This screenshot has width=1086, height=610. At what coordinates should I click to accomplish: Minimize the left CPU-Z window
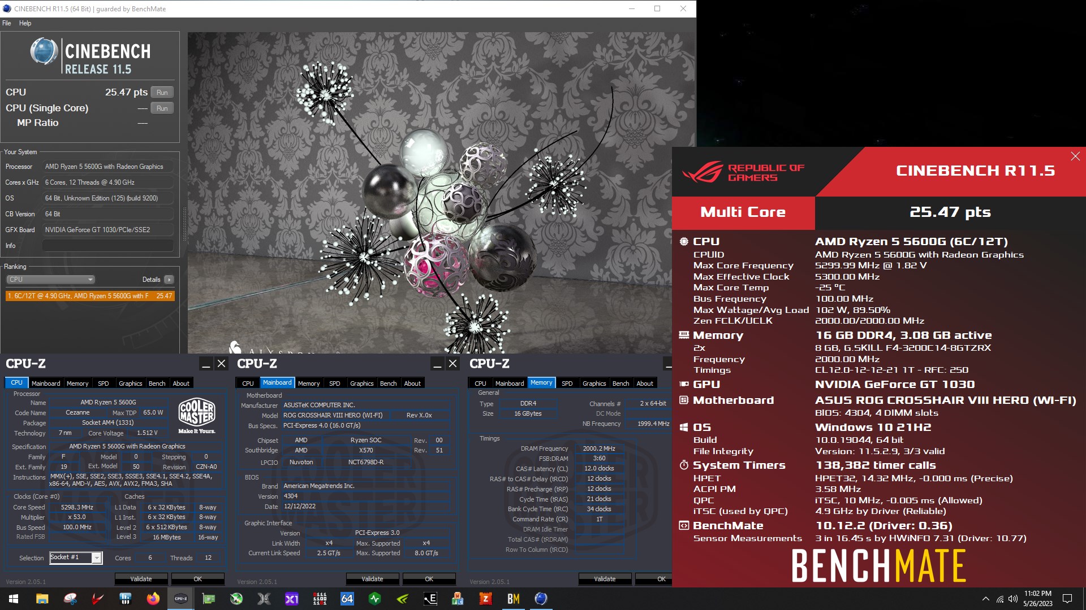(206, 364)
